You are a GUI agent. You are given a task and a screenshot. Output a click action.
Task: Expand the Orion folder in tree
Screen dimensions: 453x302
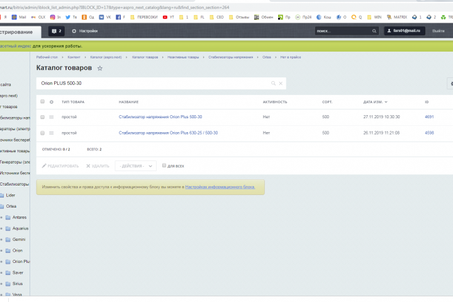tap(1, 250)
